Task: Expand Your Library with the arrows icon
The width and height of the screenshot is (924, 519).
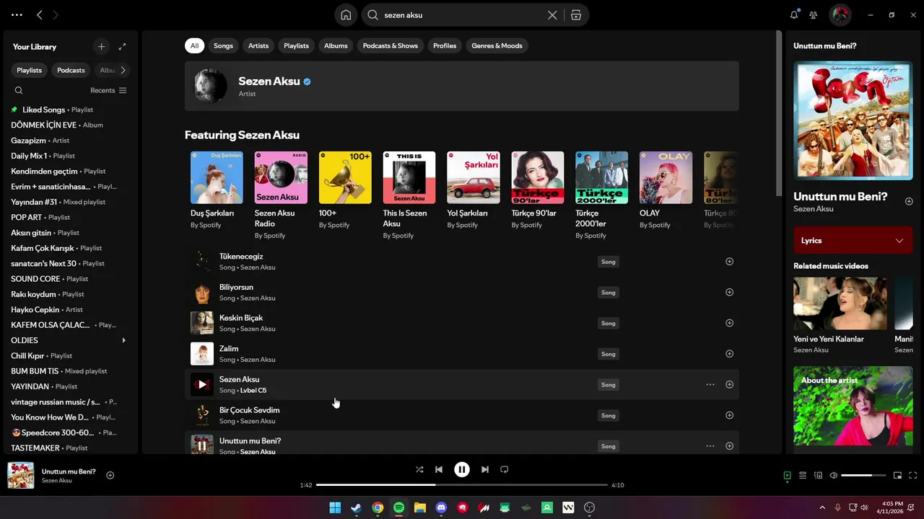Action: 122,46
